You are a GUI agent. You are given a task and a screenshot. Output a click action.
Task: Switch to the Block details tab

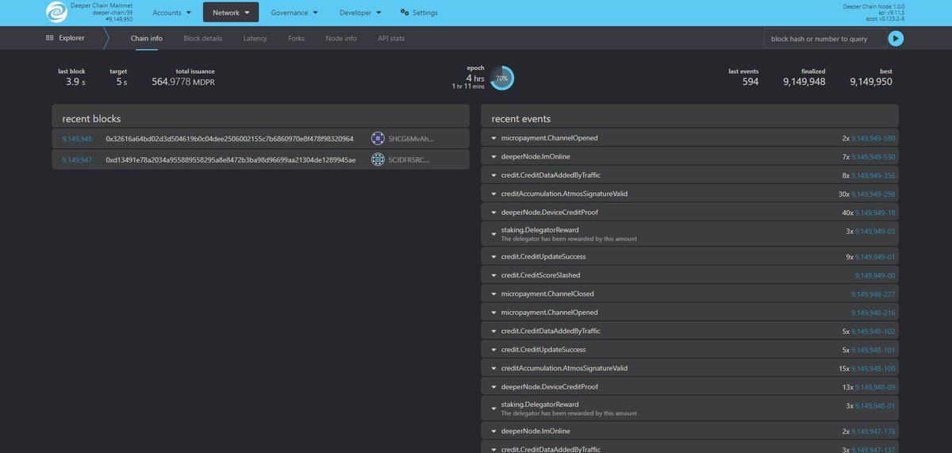[x=203, y=38]
